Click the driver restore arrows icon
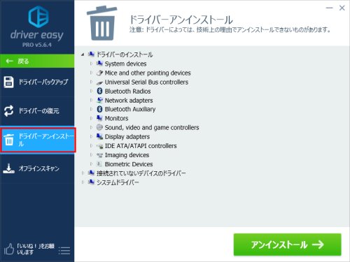 [x=9, y=111]
